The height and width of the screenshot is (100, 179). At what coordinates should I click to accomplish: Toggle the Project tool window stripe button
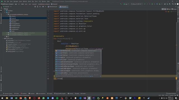(1, 9)
